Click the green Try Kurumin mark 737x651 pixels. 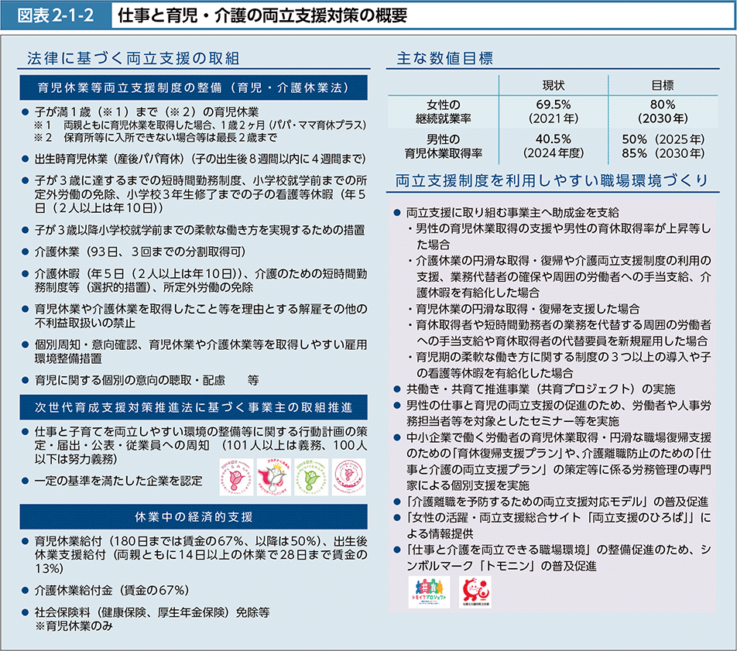(311, 477)
